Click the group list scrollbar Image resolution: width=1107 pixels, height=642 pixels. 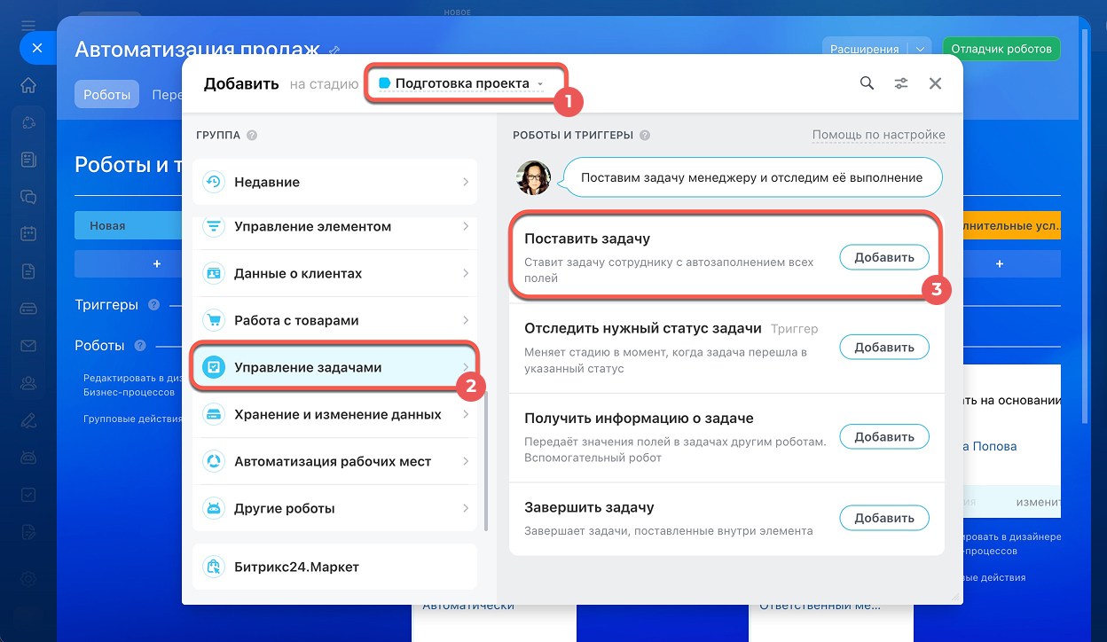click(484, 459)
